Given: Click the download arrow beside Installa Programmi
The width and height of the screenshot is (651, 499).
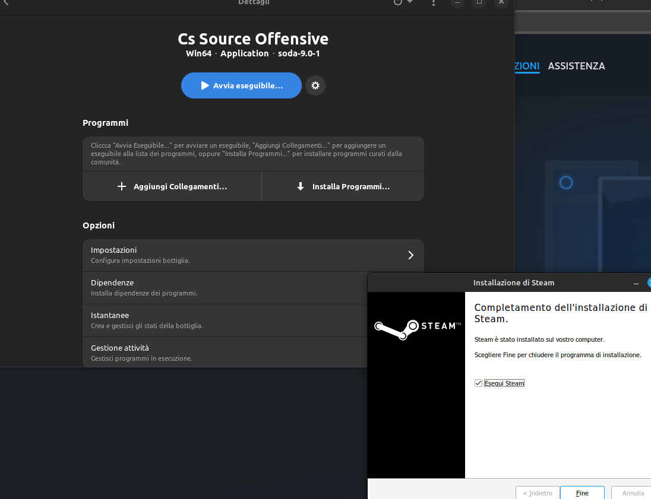Looking at the screenshot, I should tap(301, 187).
